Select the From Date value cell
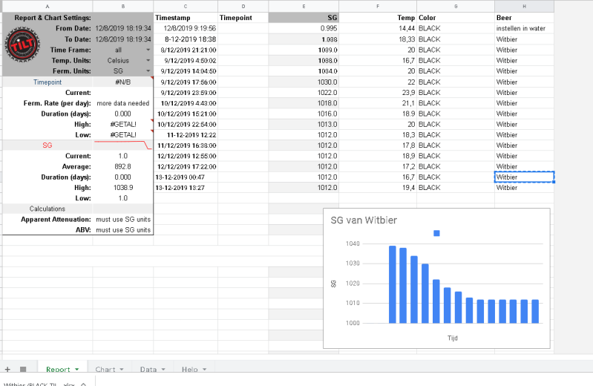 (123, 28)
